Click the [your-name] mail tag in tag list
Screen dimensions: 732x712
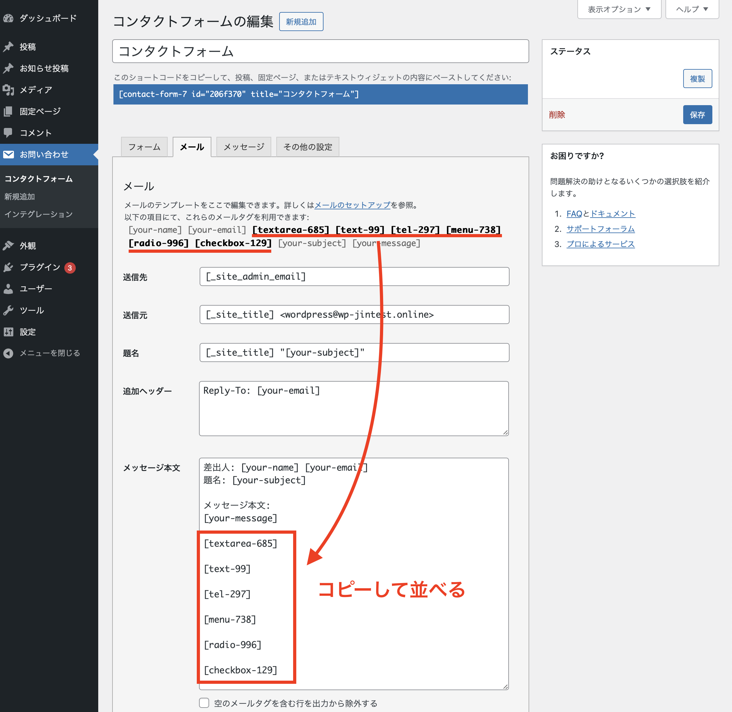tap(155, 230)
